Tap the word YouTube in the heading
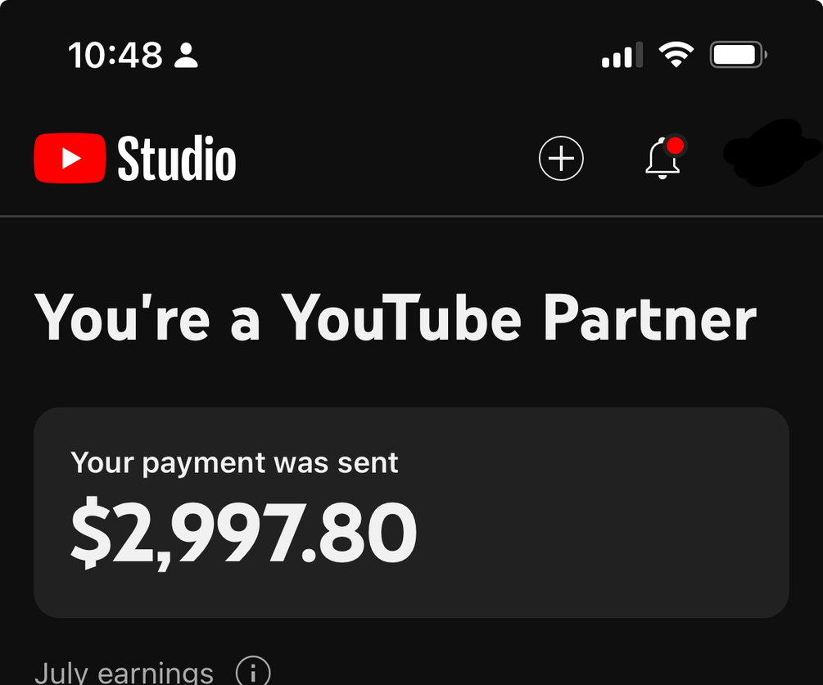This screenshot has height=685, width=823. point(401,318)
